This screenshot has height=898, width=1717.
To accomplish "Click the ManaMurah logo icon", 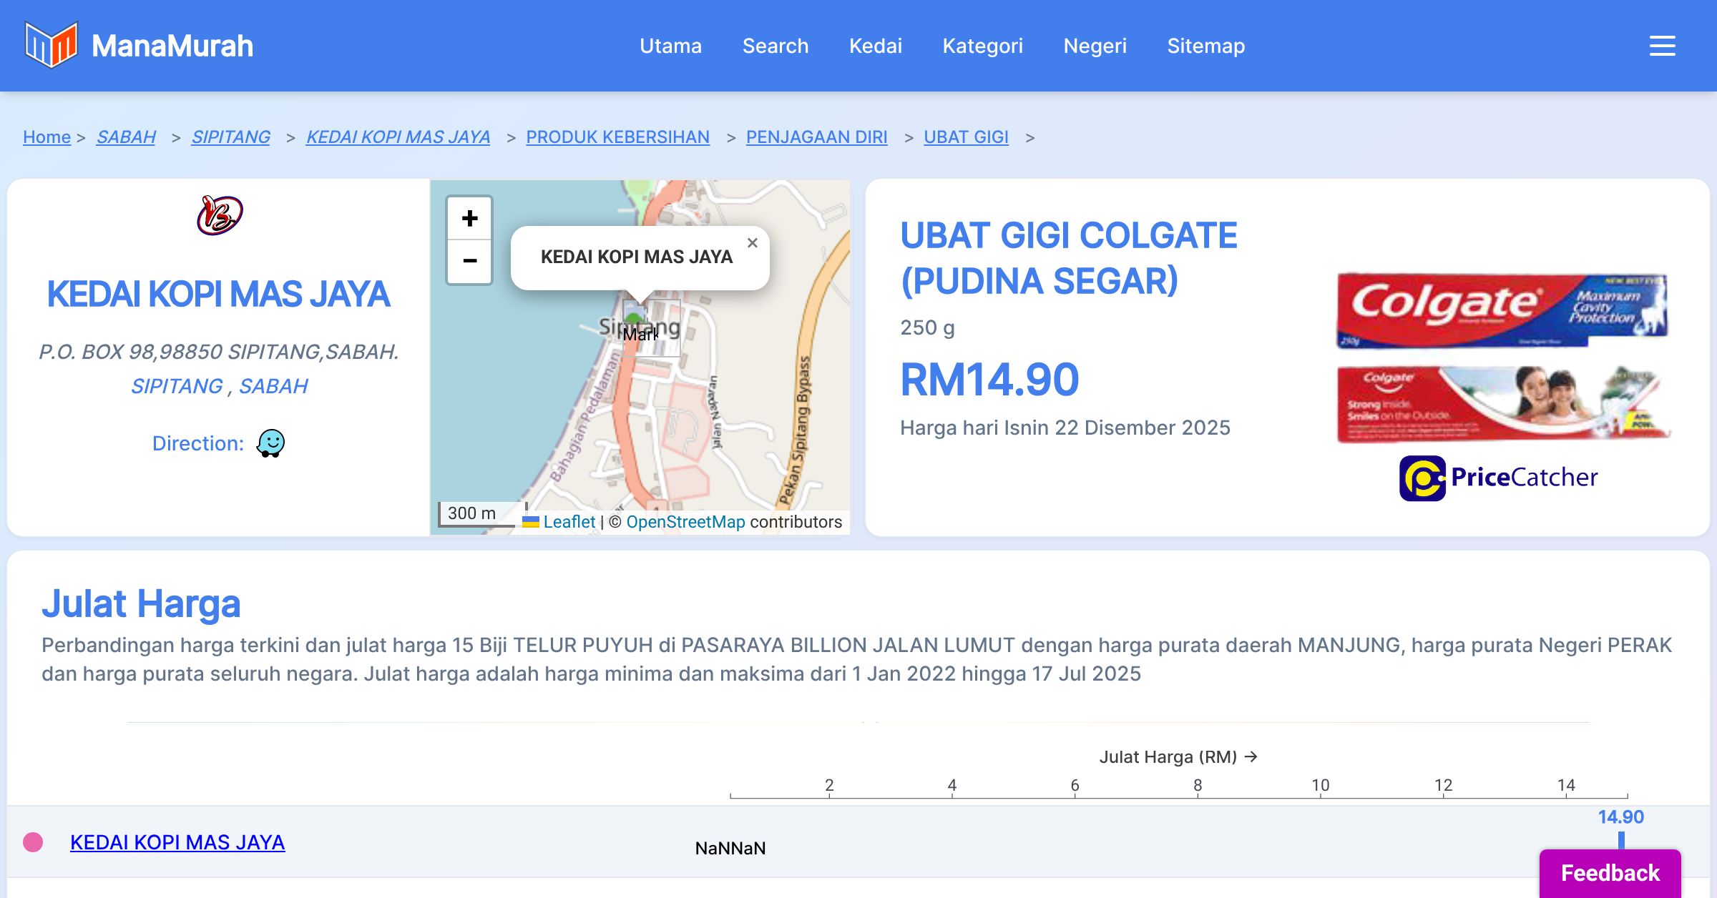I will click(51, 45).
